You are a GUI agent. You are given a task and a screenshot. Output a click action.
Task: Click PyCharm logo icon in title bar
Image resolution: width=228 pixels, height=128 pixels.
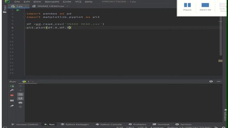7,1
